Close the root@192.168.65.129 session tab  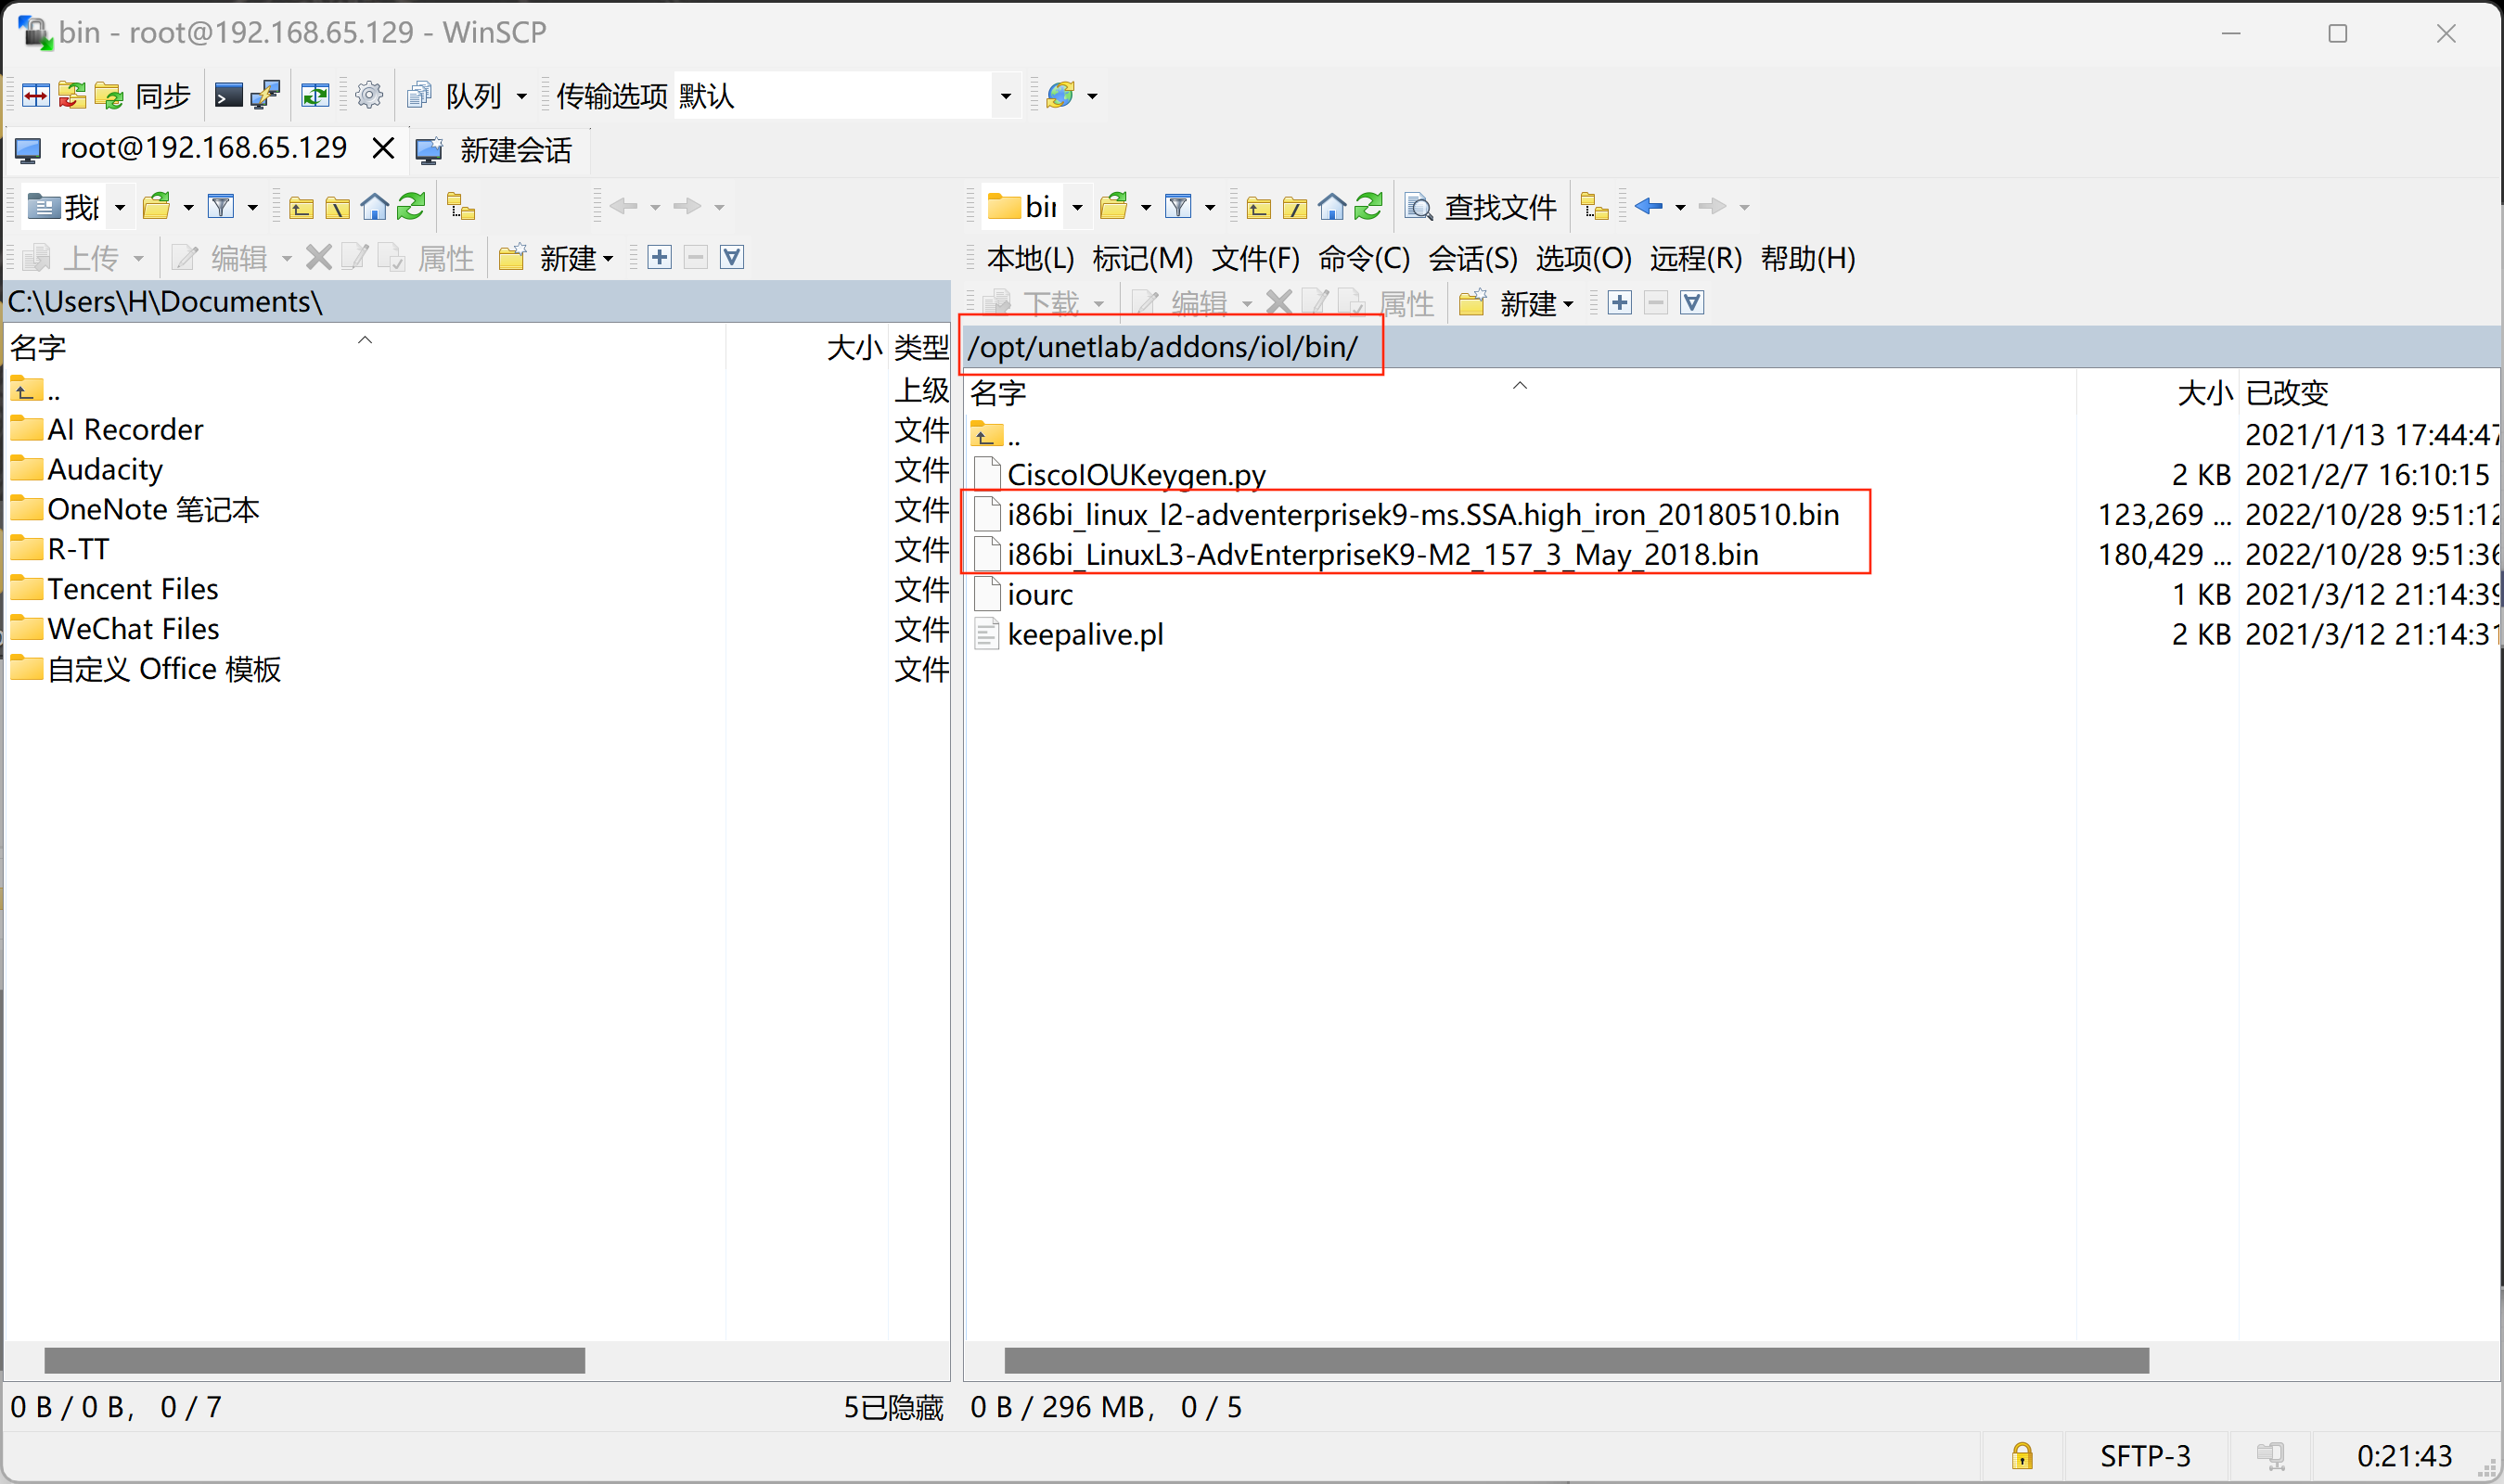tap(382, 149)
